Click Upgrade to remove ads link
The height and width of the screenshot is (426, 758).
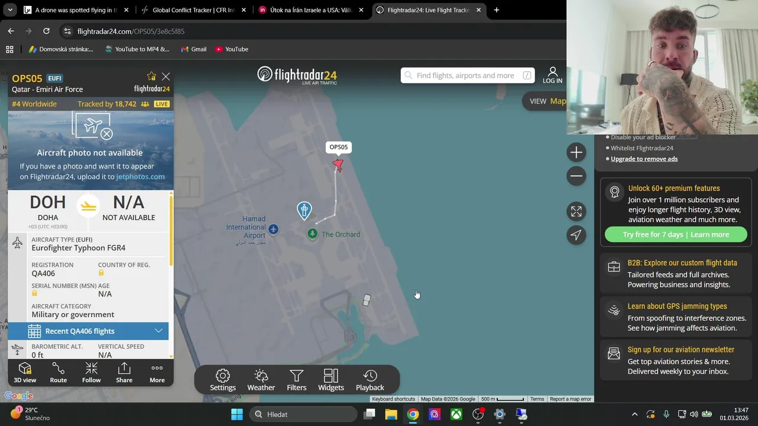(644, 159)
